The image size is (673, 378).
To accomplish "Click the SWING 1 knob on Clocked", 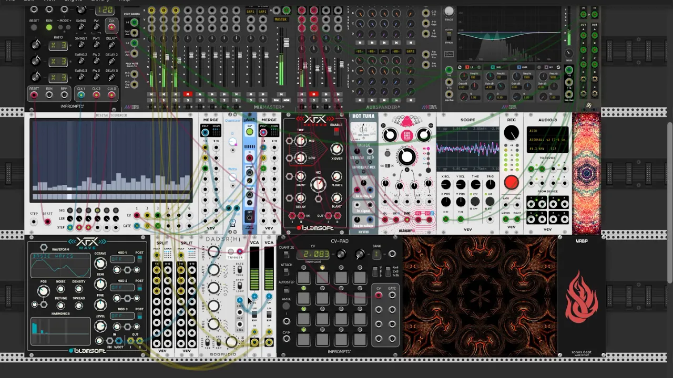I will 81,45.
